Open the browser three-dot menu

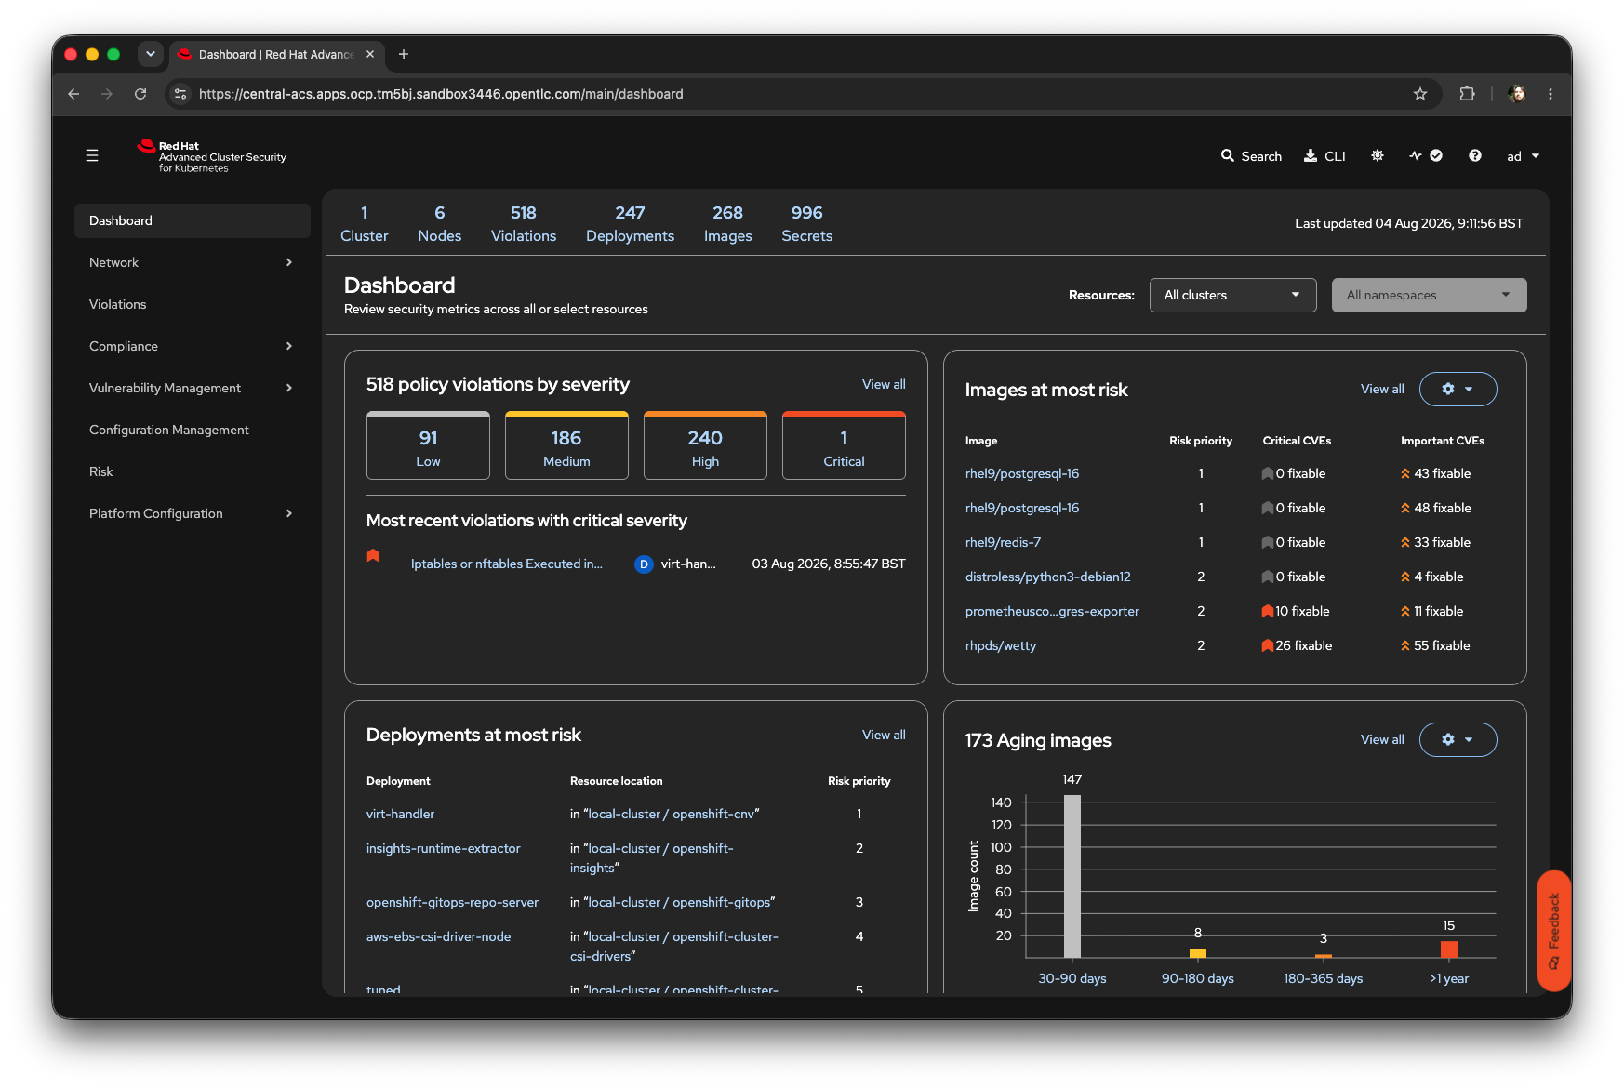(1551, 94)
